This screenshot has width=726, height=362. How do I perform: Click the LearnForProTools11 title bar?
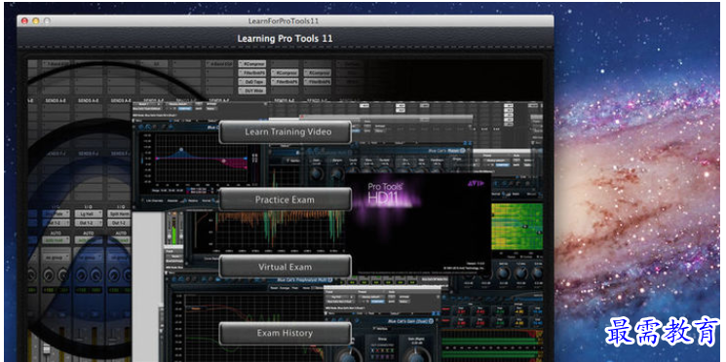[284, 21]
